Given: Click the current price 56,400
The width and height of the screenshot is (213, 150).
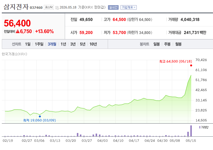Looking at the screenshot, I should click(17, 23).
